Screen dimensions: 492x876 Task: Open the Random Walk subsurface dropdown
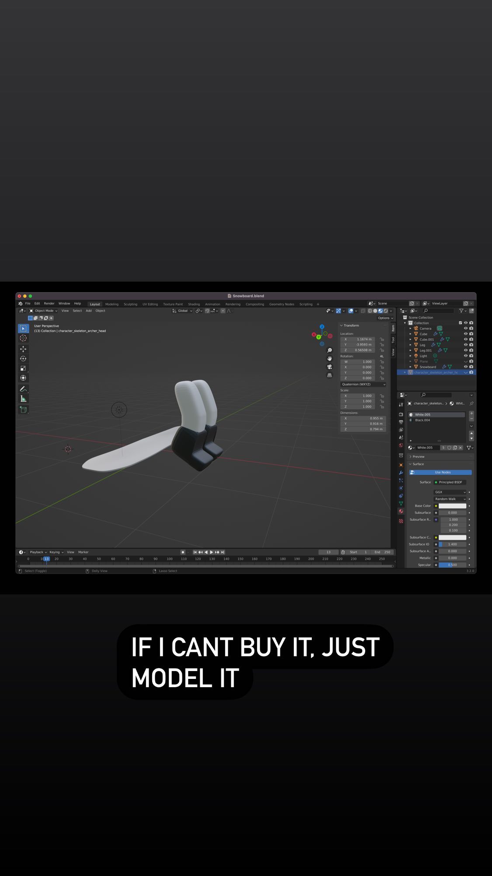(450, 499)
